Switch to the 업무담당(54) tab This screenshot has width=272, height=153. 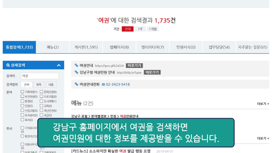point(219,47)
